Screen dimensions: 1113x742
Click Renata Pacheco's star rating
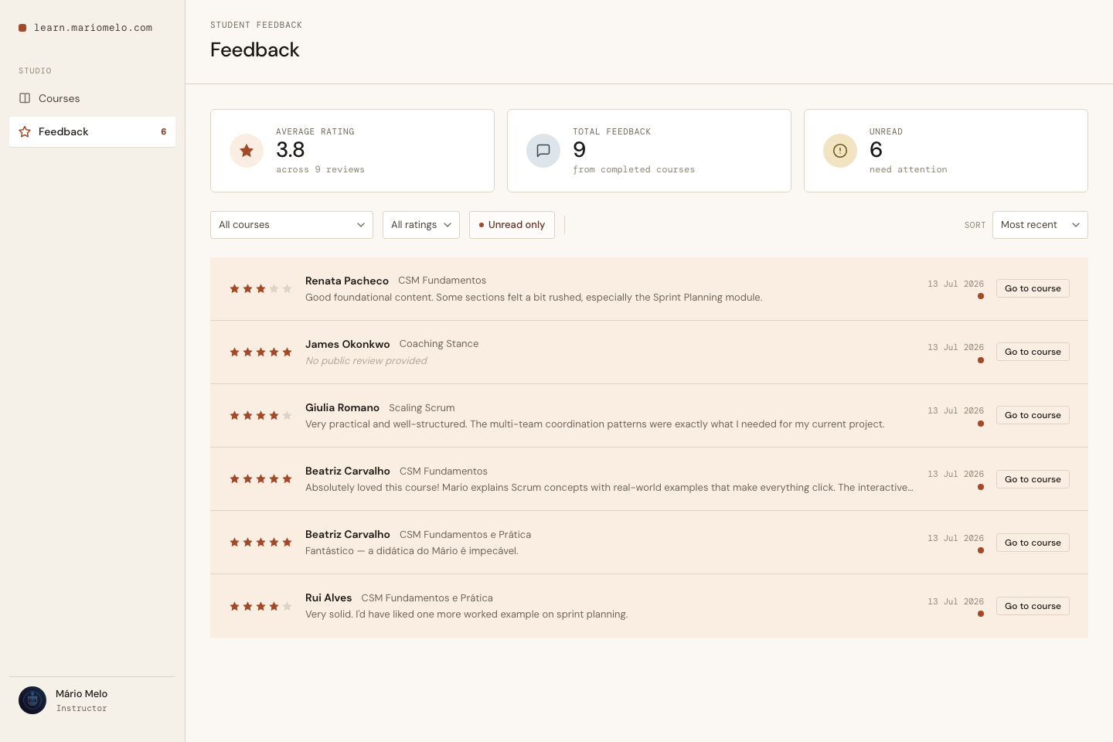click(260, 289)
